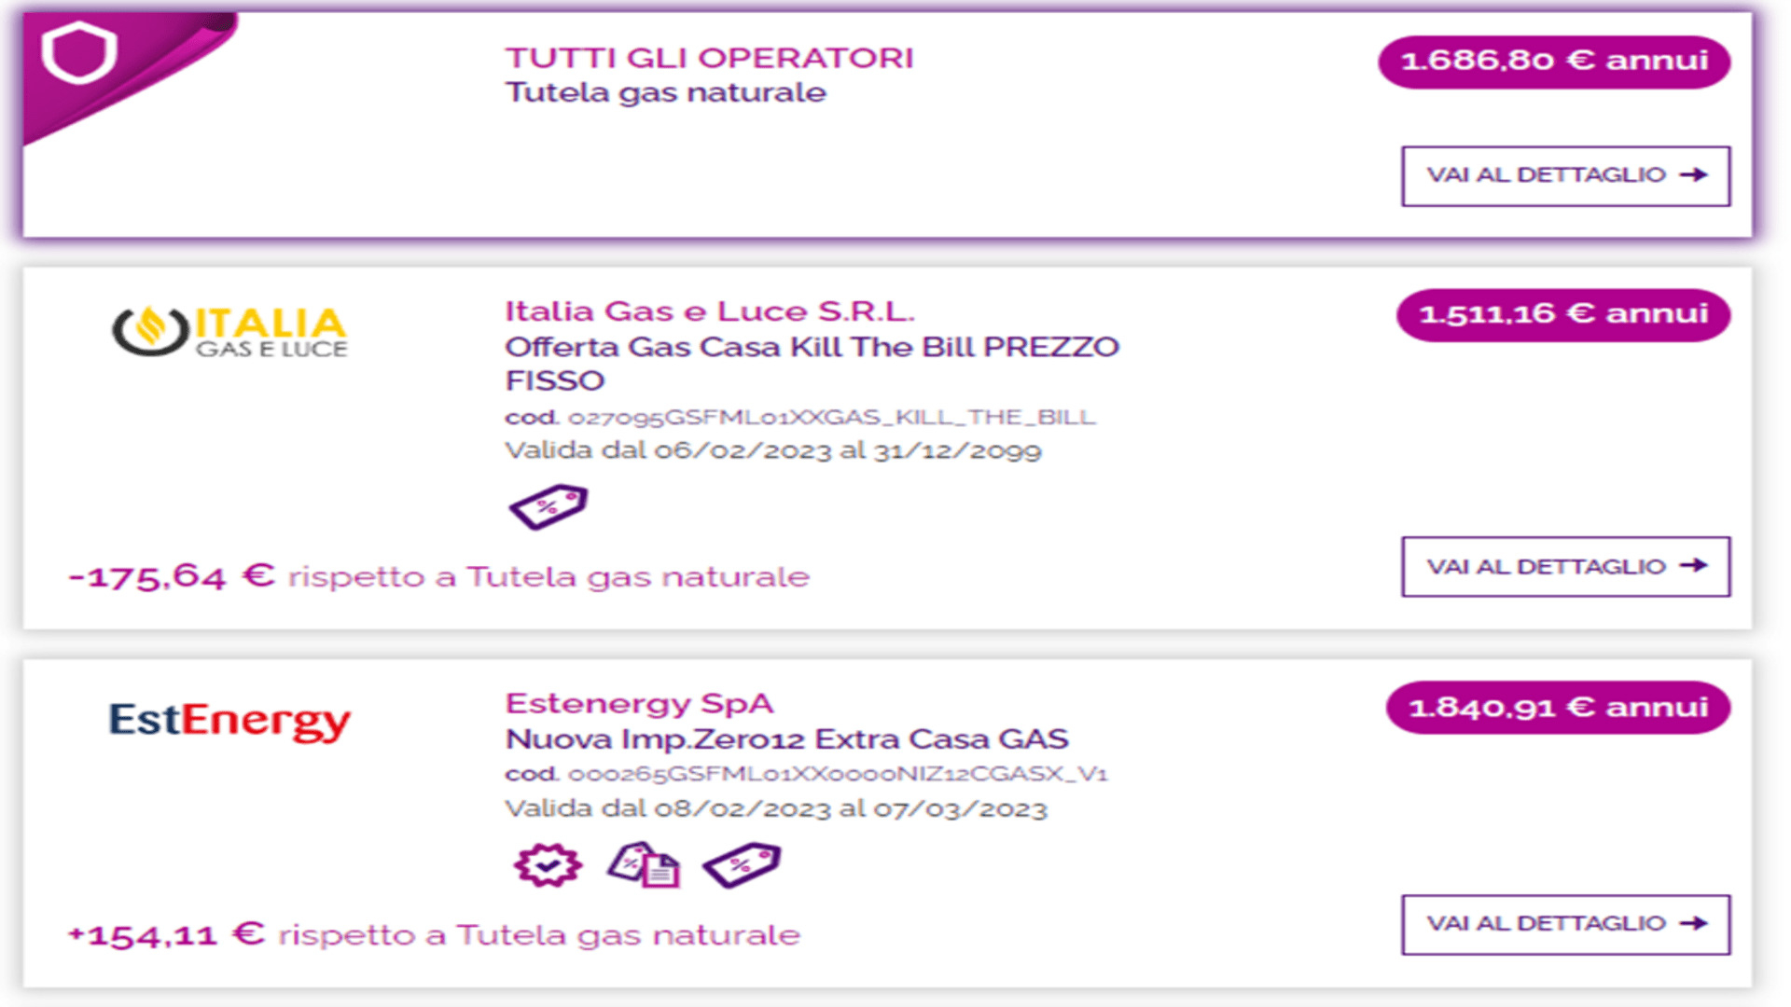Click the Estenergy SpA operator name
Screen dimensions: 1791x1007
coord(639,703)
